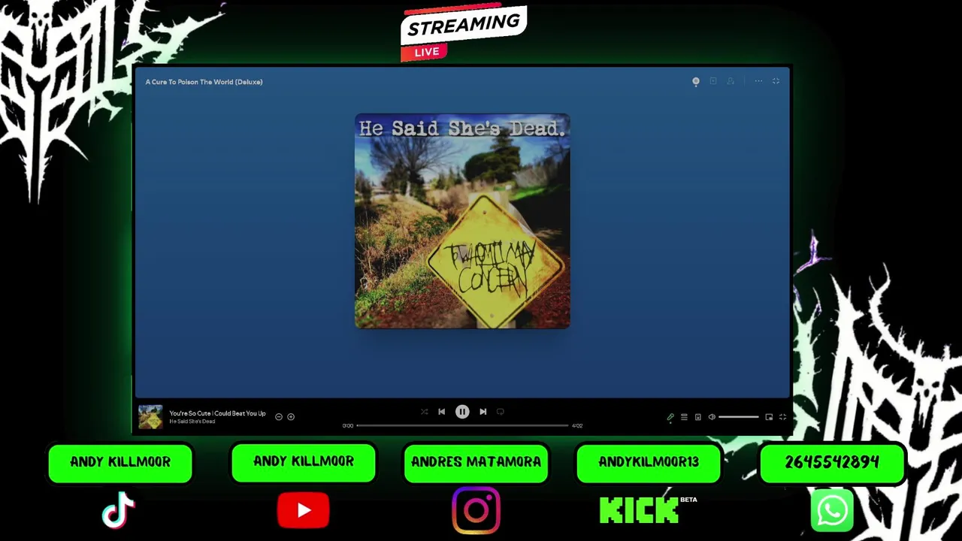Adjust the volume slider
The image size is (962, 541).
tap(738, 417)
